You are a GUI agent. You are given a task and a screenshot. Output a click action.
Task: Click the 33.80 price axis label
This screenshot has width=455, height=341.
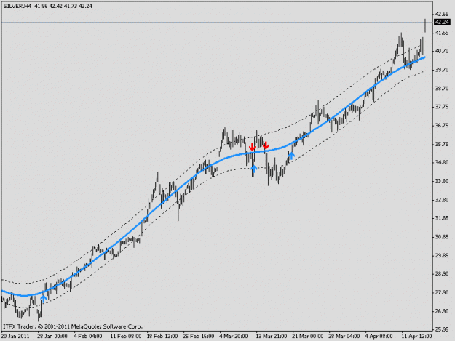(442, 181)
